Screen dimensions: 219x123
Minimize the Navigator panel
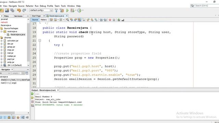pos(28,69)
